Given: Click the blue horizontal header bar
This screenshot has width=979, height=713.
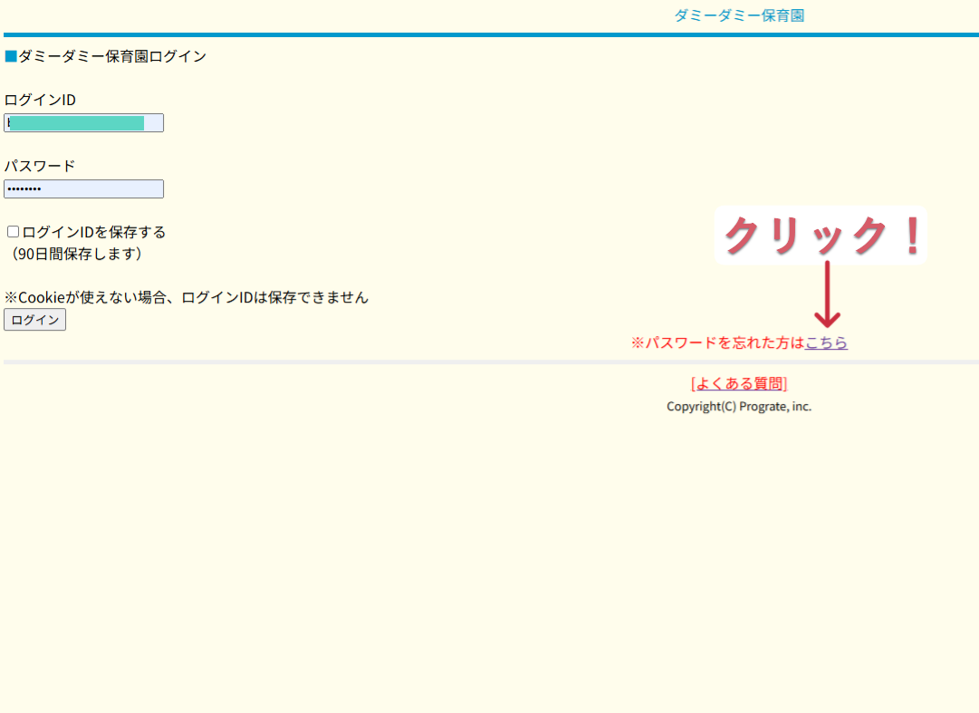Looking at the screenshot, I should coord(489,34).
